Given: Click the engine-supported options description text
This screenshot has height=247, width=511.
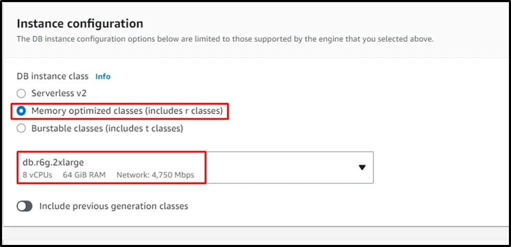Looking at the screenshot, I should pos(225,39).
